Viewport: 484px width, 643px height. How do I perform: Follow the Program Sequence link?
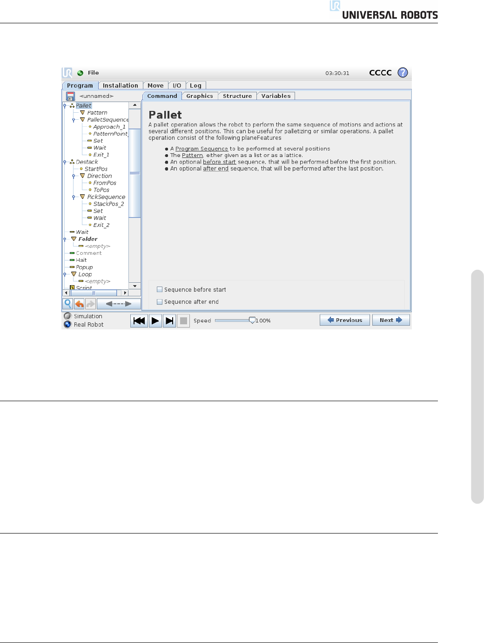click(x=202, y=149)
